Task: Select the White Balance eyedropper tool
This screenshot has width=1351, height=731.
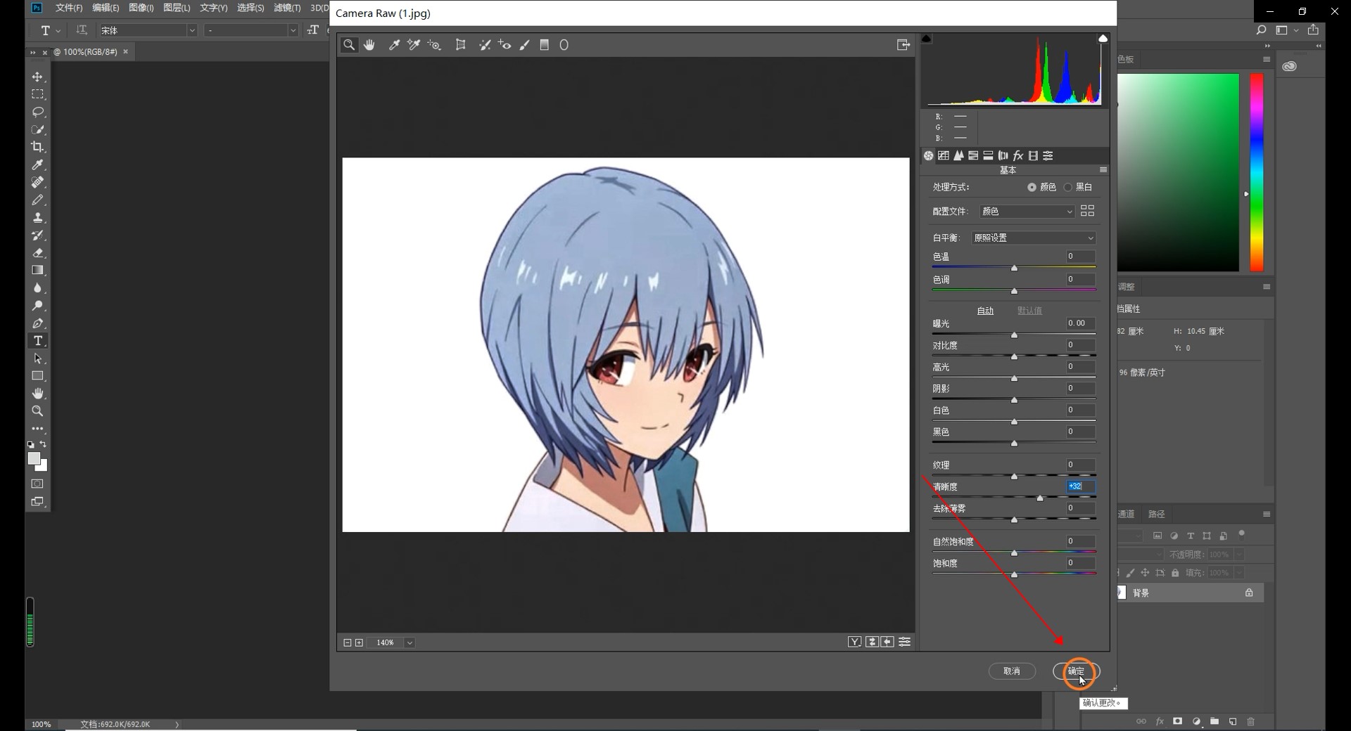Action: [x=395, y=45]
